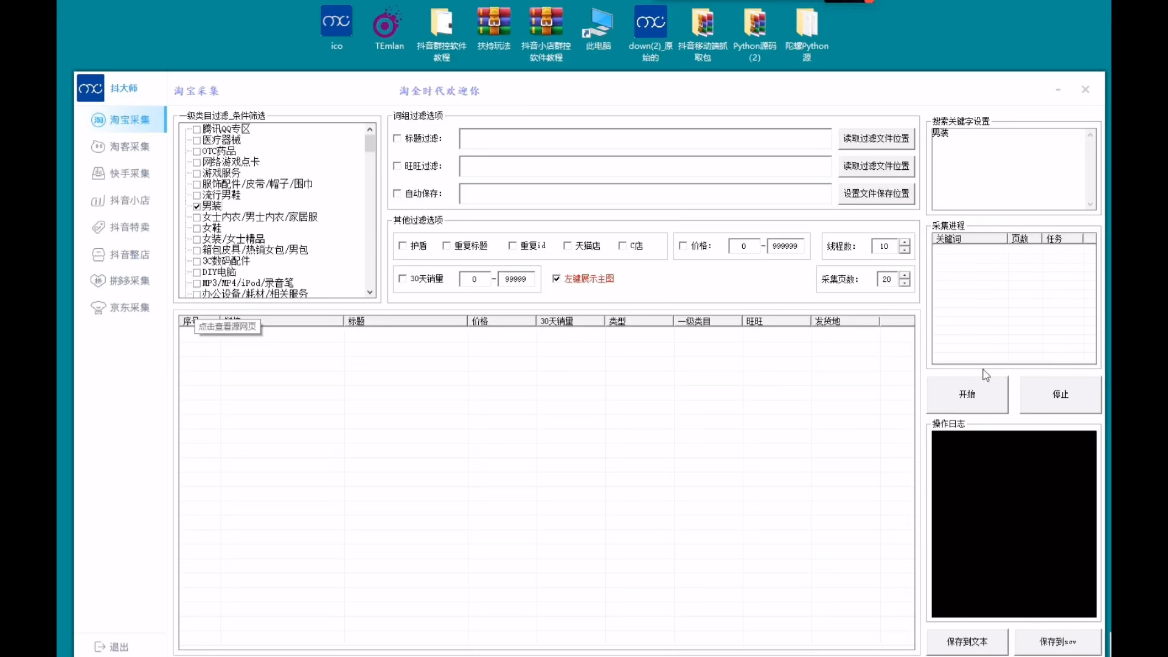Check the 天猫店 filter option
The height and width of the screenshot is (657, 1168).
tap(567, 246)
